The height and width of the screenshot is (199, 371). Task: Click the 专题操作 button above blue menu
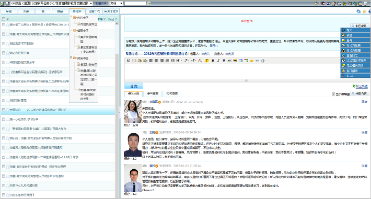(x=360, y=26)
